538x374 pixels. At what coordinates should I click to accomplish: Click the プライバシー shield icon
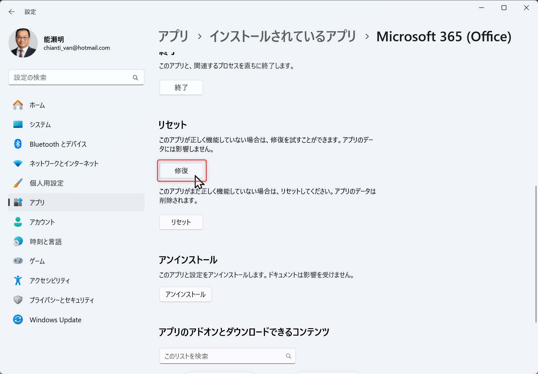click(18, 300)
